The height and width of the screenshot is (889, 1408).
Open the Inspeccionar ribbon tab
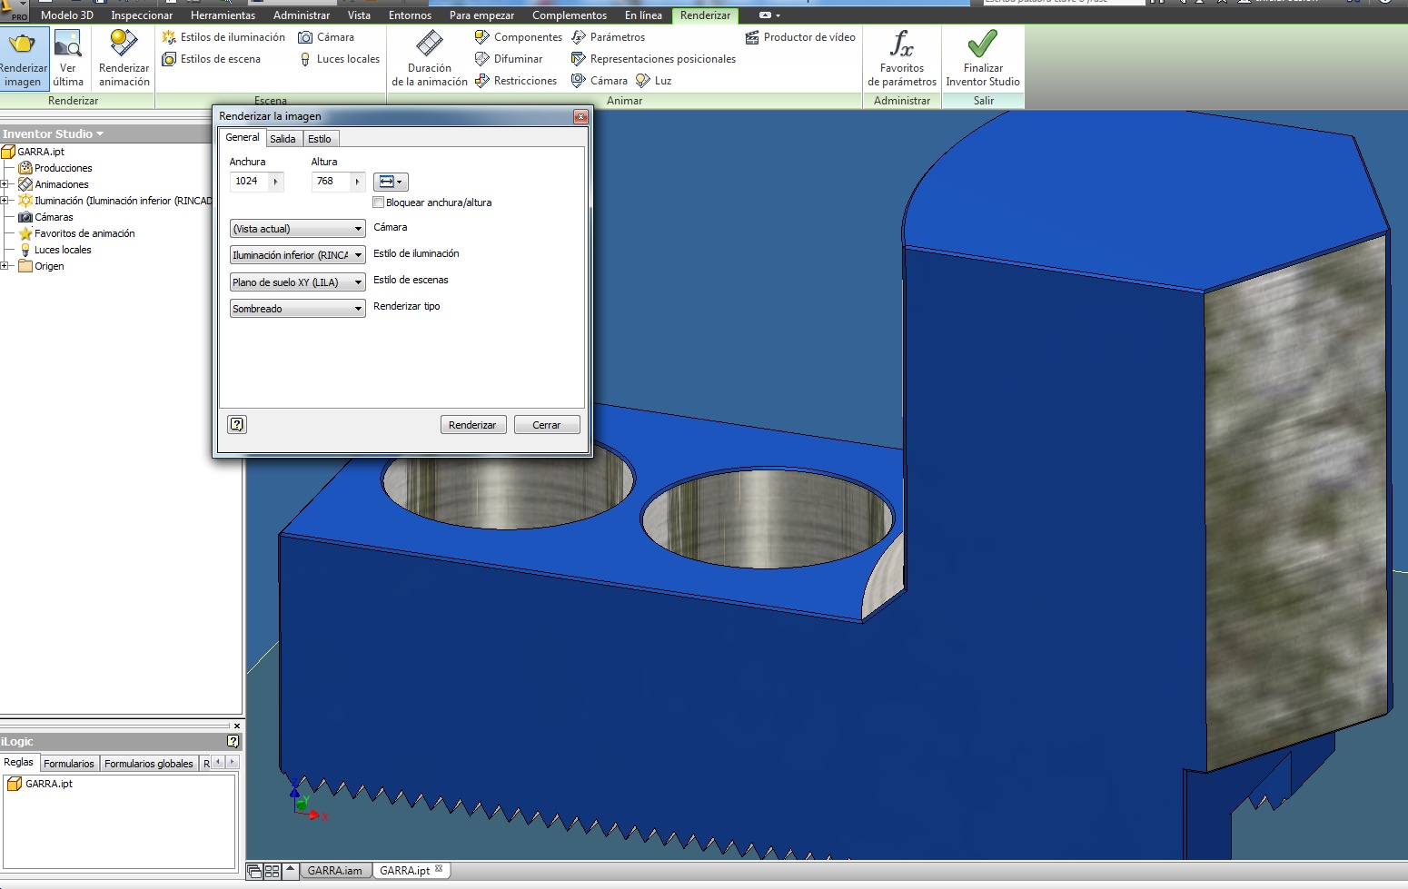click(x=142, y=15)
